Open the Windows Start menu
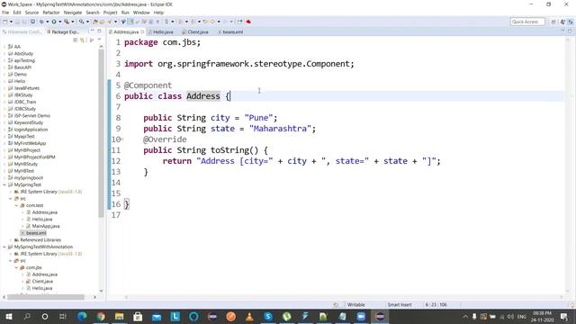The width and height of the screenshot is (576, 324). tap(8, 316)
